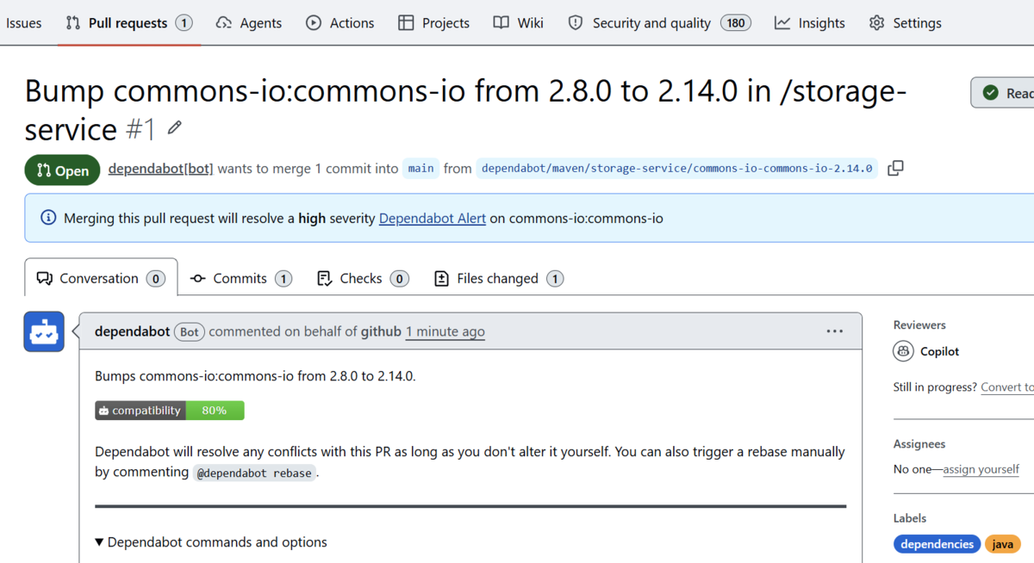Open the Issues tab
1034x563 pixels.
pyautogui.click(x=23, y=23)
